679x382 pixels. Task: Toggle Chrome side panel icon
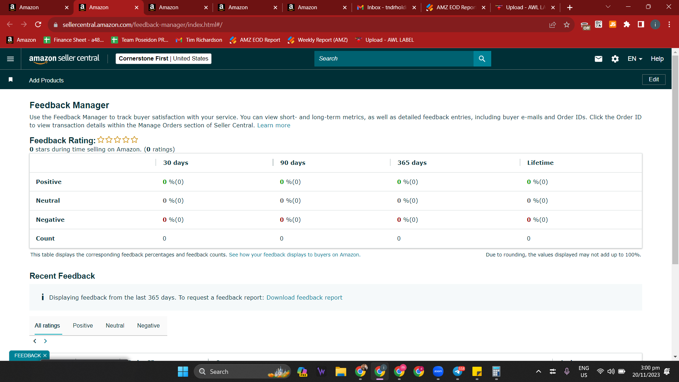click(641, 24)
